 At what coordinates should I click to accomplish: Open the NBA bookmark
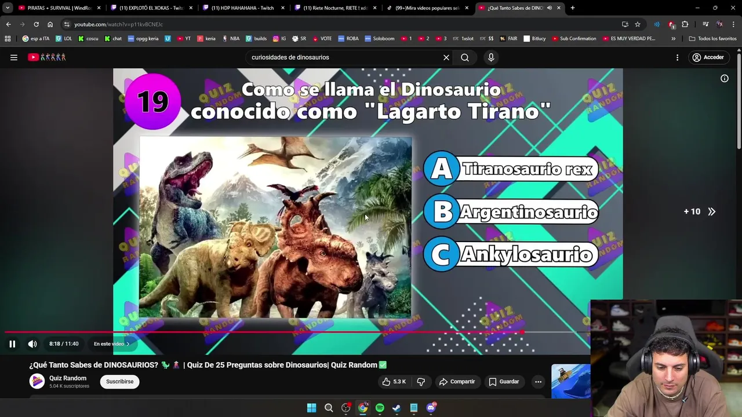(x=231, y=39)
